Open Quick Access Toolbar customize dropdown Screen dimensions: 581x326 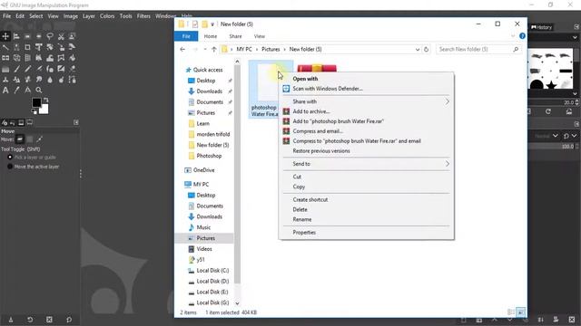click(212, 24)
